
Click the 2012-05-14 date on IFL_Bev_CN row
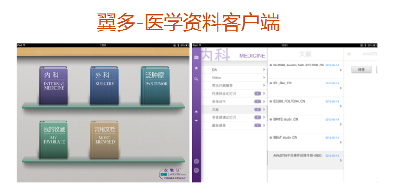click(x=332, y=84)
